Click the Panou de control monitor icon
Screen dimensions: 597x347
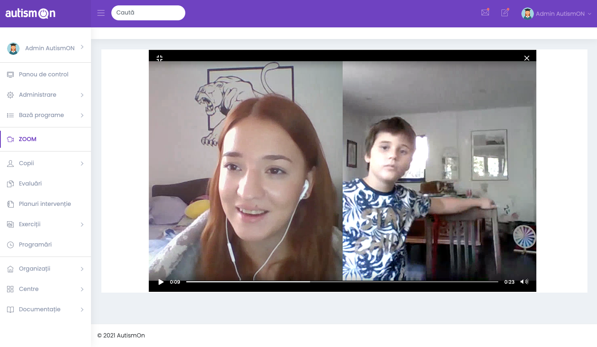(x=10, y=75)
